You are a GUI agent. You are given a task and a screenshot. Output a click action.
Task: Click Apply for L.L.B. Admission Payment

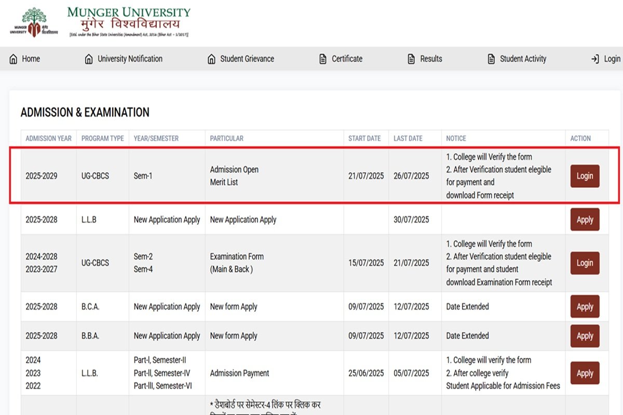[585, 373]
